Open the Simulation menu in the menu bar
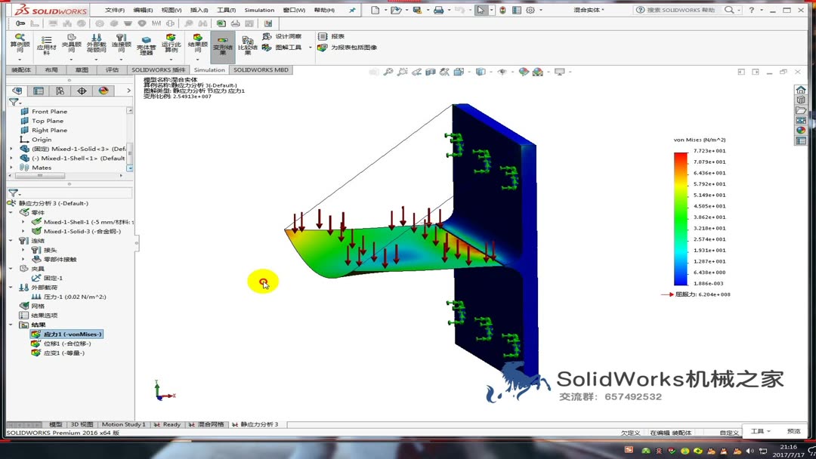The width and height of the screenshot is (816, 459). 259,10
